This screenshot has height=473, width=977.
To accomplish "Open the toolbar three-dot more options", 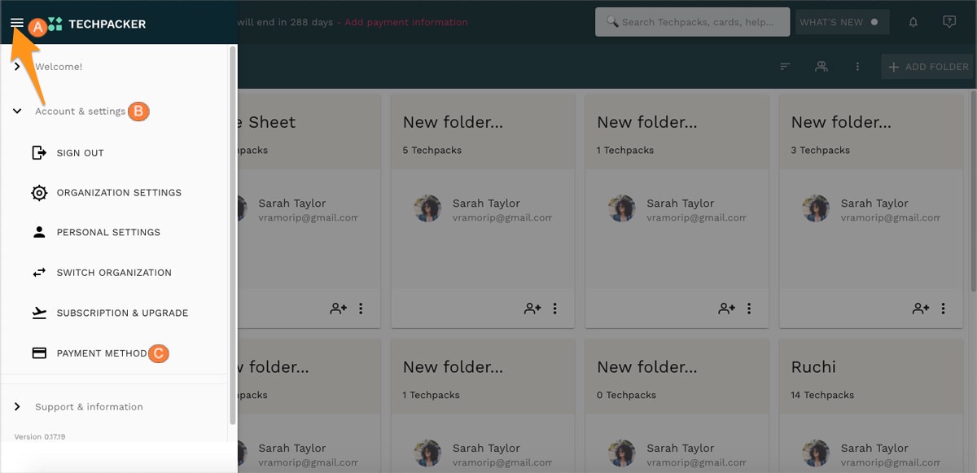I will tap(857, 67).
